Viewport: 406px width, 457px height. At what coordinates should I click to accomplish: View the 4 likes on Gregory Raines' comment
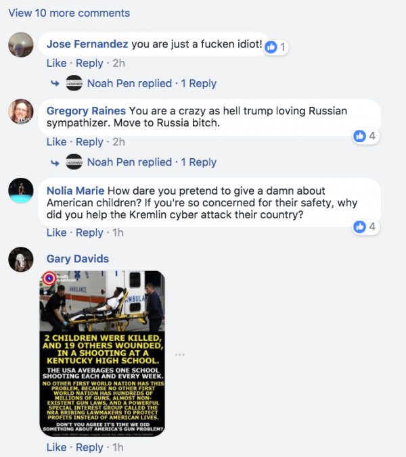pos(366,136)
